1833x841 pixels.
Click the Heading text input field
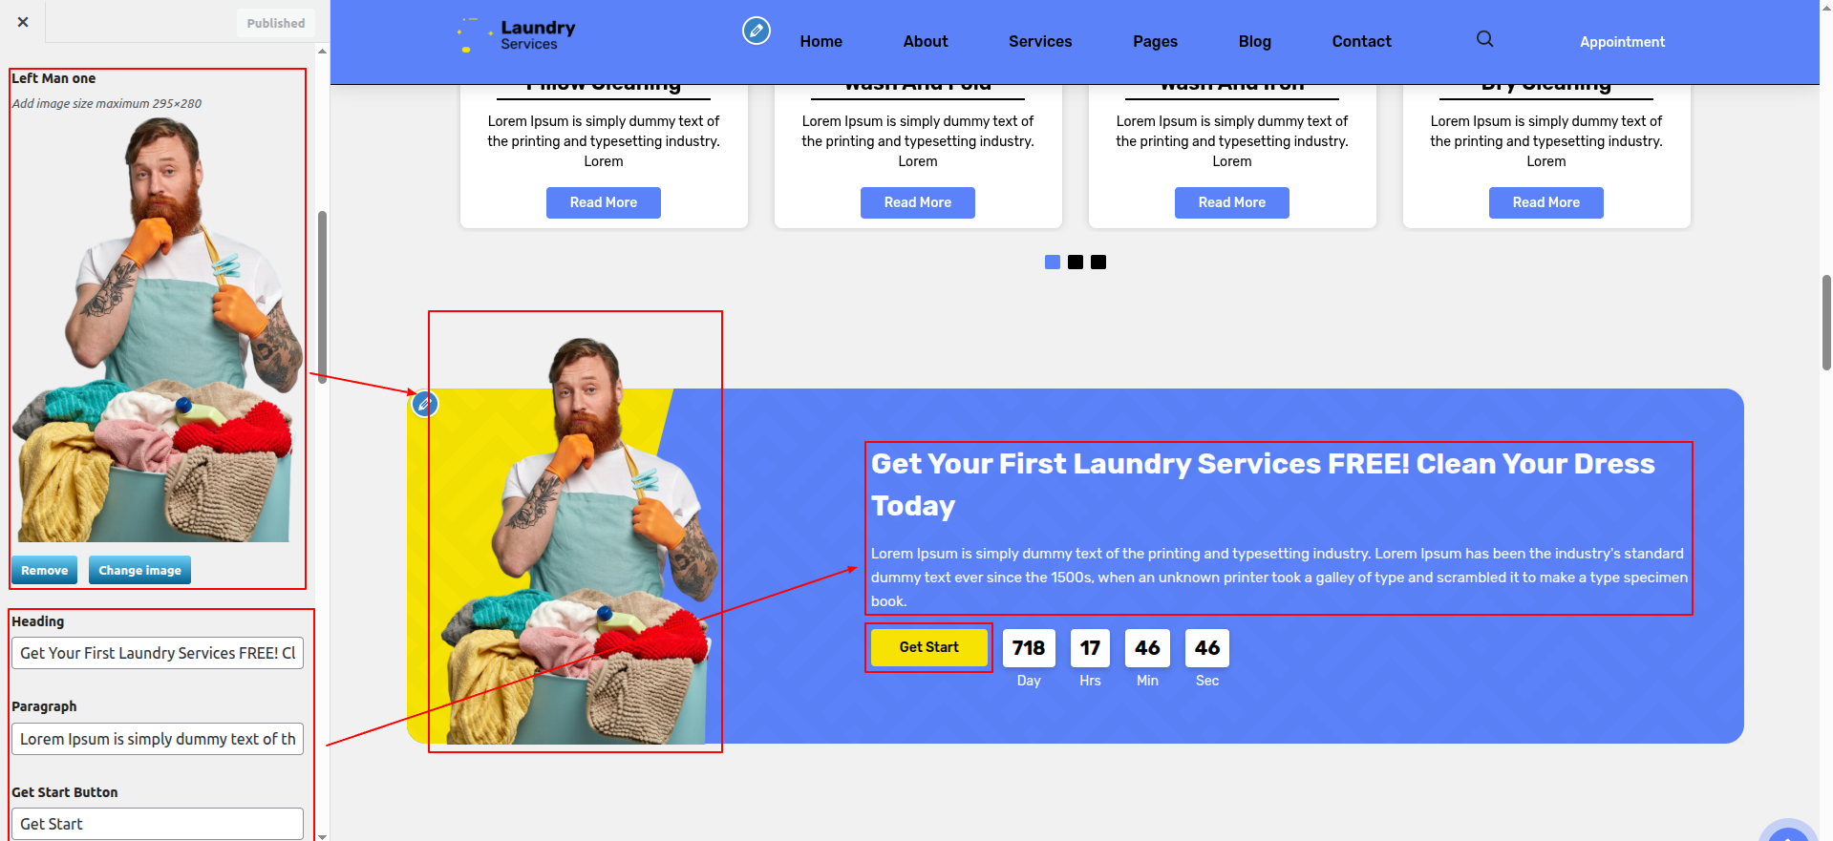pos(158,653)
